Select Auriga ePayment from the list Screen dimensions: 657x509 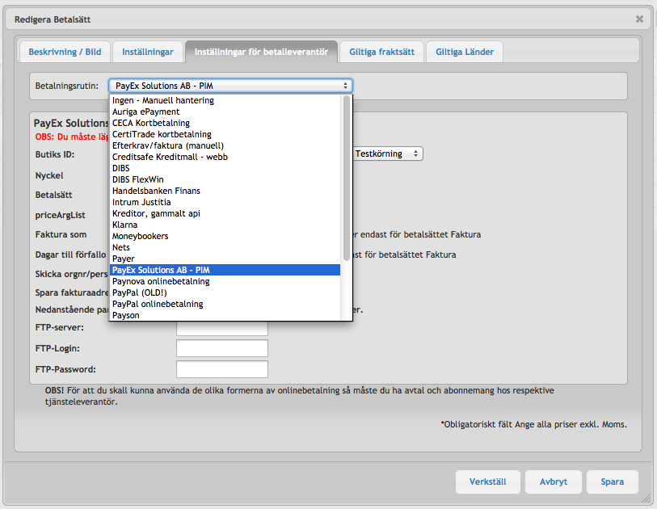225,111
